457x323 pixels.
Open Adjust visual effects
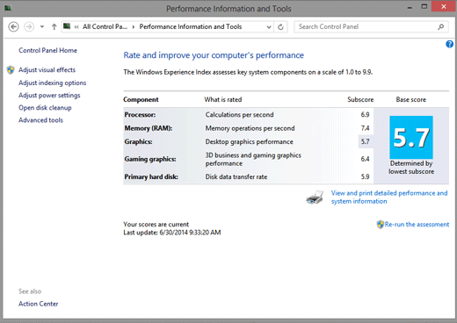[x=47, y=69]
